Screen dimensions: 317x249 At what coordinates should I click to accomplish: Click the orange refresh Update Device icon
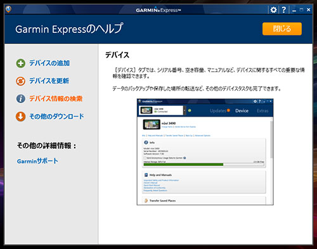pyautogui.click(x=20, y=81)
